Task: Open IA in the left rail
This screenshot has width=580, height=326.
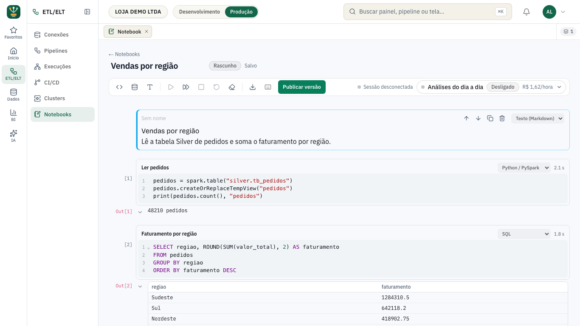Action: (14, 136)
